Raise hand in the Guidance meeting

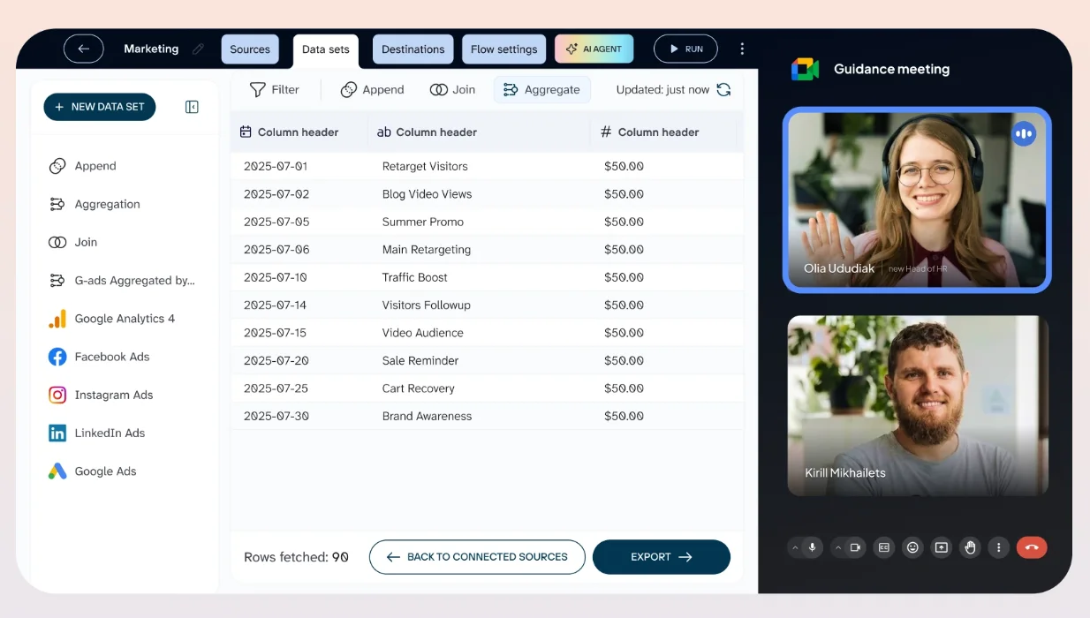[970, 547]
